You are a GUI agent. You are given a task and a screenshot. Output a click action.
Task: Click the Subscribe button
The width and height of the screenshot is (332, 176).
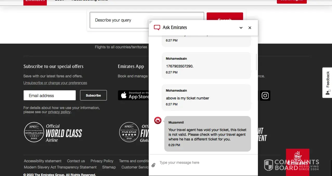(x=93, y=95)
